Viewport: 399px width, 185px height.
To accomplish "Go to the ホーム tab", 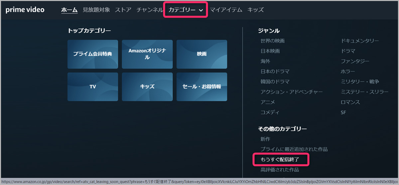I will [69, 10].
